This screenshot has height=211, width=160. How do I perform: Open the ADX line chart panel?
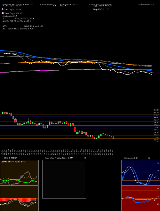(x=19, y=173)
